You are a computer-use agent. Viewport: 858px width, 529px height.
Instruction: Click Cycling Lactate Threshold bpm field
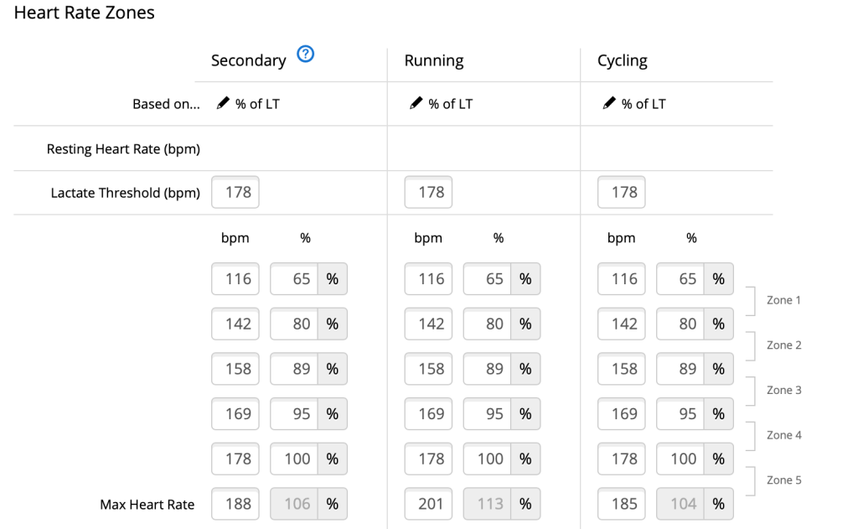[x=622, y=192]
